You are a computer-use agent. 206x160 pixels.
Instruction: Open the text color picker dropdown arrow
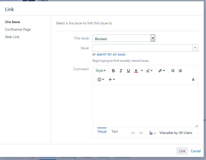(142, 70)
